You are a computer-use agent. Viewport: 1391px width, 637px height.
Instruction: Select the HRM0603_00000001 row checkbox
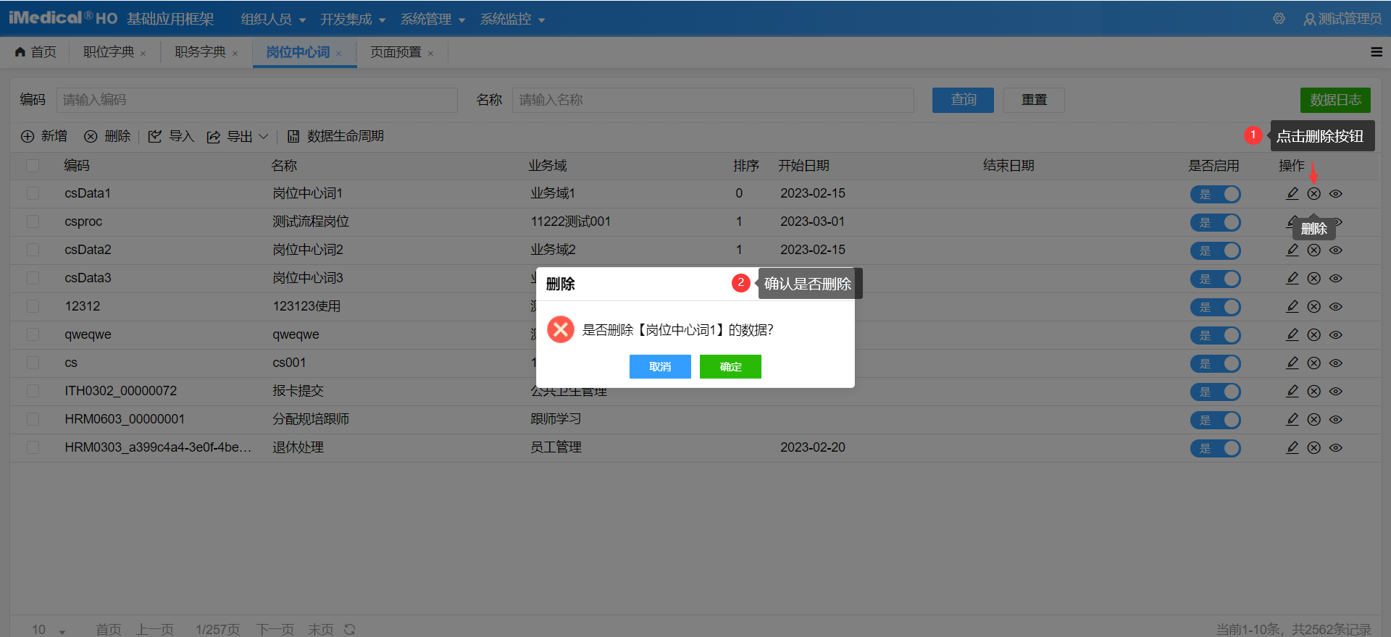[33, 419]
